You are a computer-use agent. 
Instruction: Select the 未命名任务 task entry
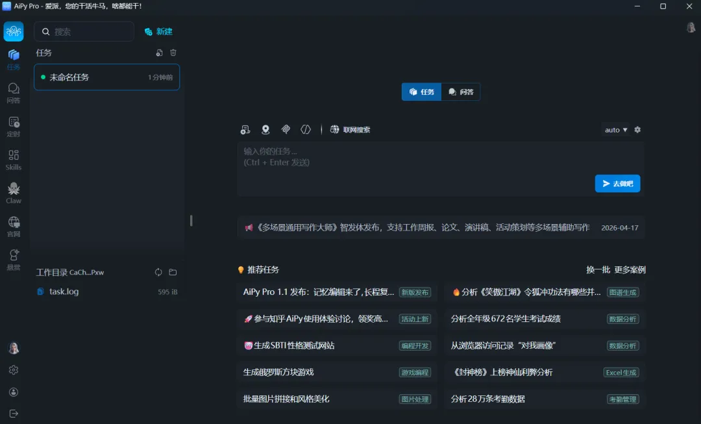coord(107,77)
